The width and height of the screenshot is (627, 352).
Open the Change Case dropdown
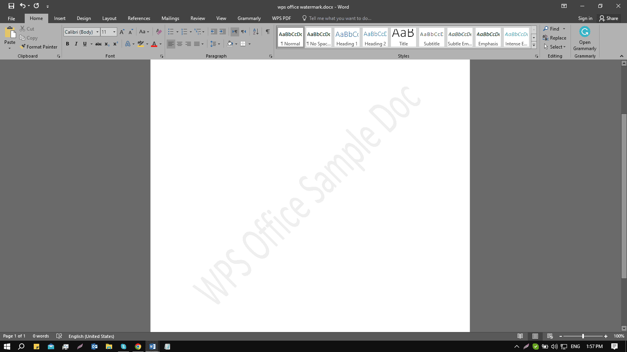[x=144, y=32]
